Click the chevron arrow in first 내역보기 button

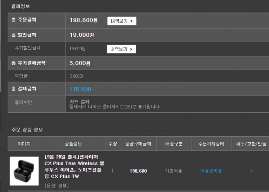131,21
